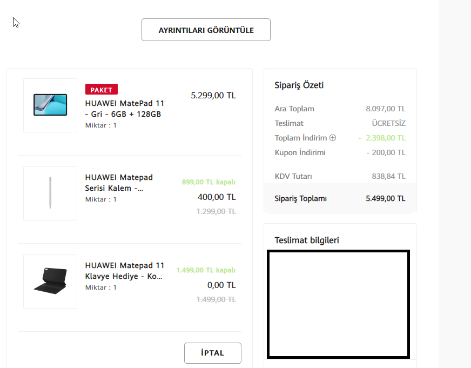
Task: Click the Kupon İndirimi label
Action: pyautogui.click(x=300, y=152)
